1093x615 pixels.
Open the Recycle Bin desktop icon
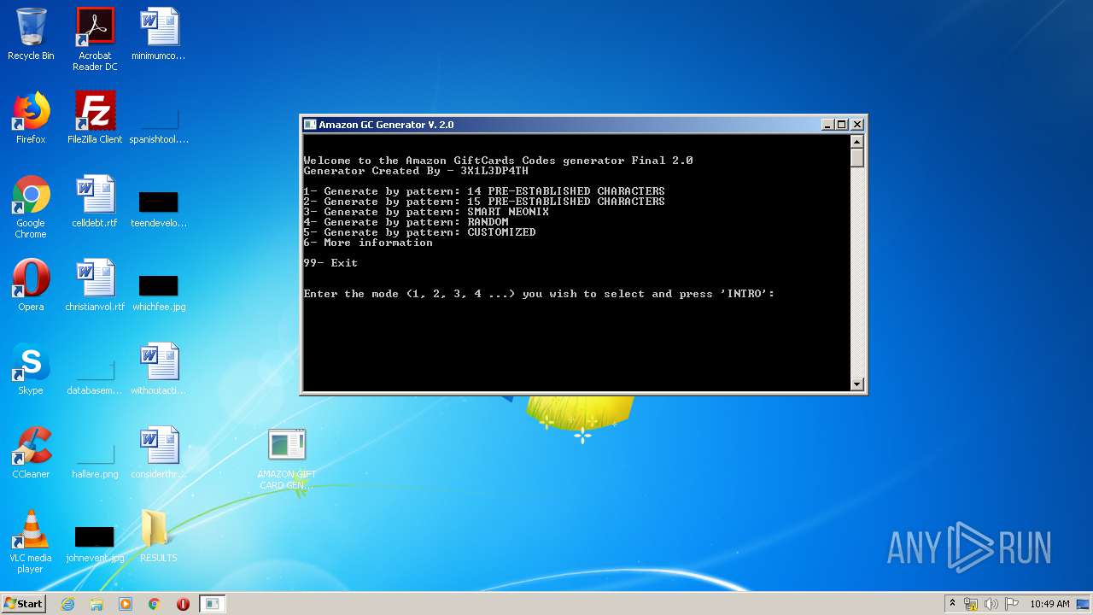click(31, 34)
